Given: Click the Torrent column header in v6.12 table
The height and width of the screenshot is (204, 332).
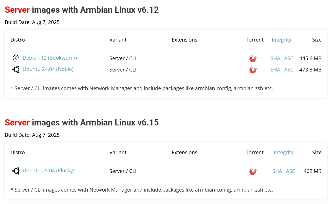Looking at the screenshot, I should click(255, 40).
